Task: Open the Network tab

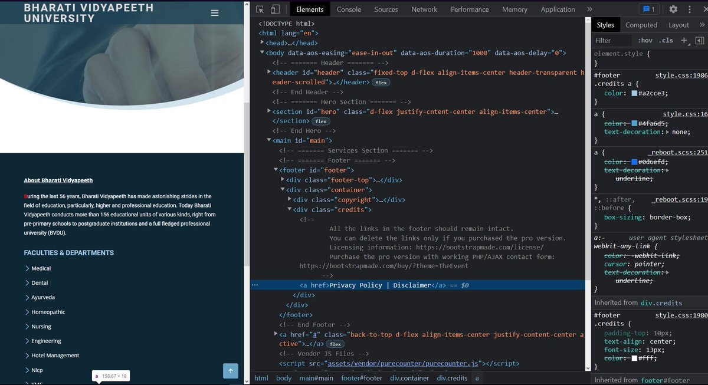Action: tap(424, 9)
